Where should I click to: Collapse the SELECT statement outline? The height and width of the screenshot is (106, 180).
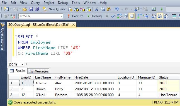coord(16,37)
